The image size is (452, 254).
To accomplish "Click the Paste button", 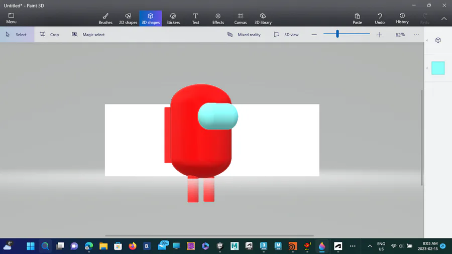I will 357,19.
